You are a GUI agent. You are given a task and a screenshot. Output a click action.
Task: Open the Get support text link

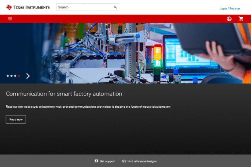pos(108,161)
